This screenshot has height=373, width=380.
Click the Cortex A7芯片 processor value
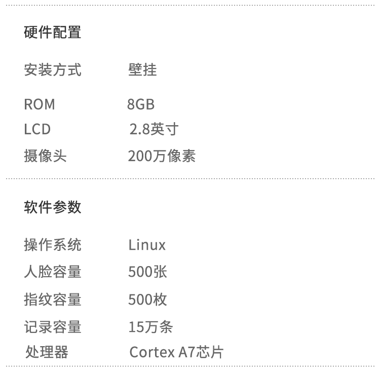click(x=176, y=352)
